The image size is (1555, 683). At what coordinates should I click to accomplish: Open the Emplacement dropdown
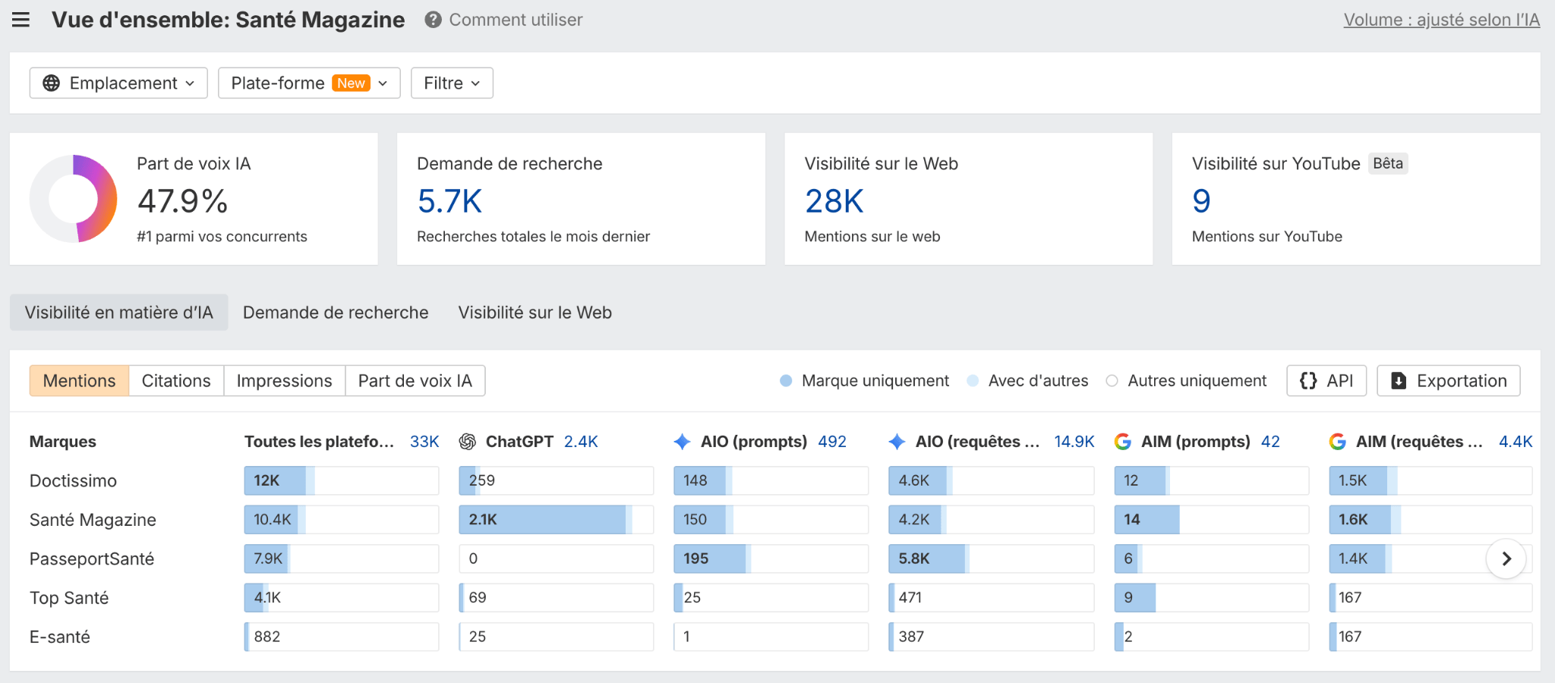point(118,83)
